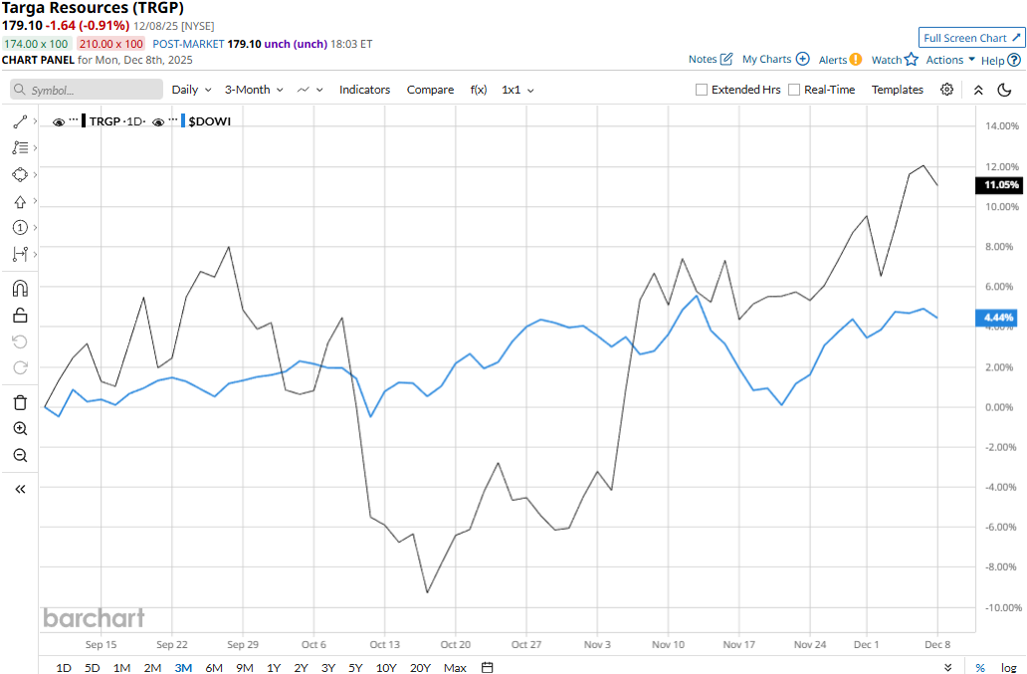Select the 1M time range
1027x674 pixels.
121,667
